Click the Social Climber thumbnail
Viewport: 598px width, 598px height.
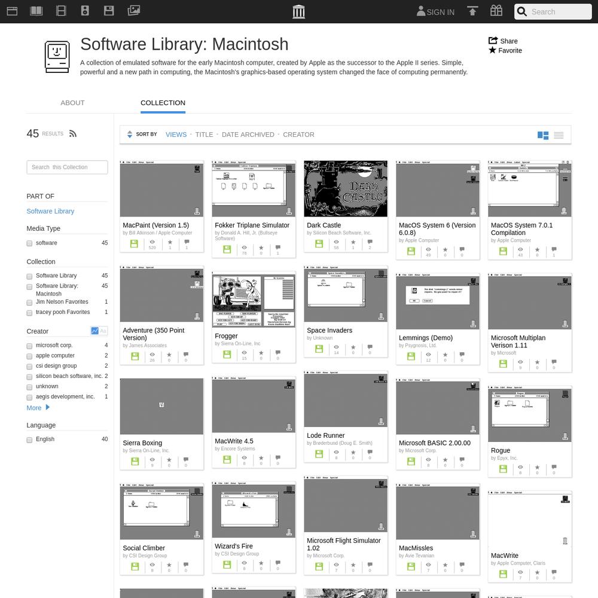pyautogui.click(x=161, y=511)
